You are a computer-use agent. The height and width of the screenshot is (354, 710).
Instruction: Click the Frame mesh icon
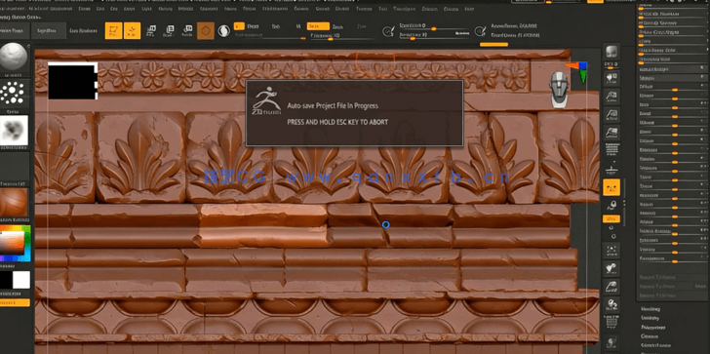click(x=611, y=250)
